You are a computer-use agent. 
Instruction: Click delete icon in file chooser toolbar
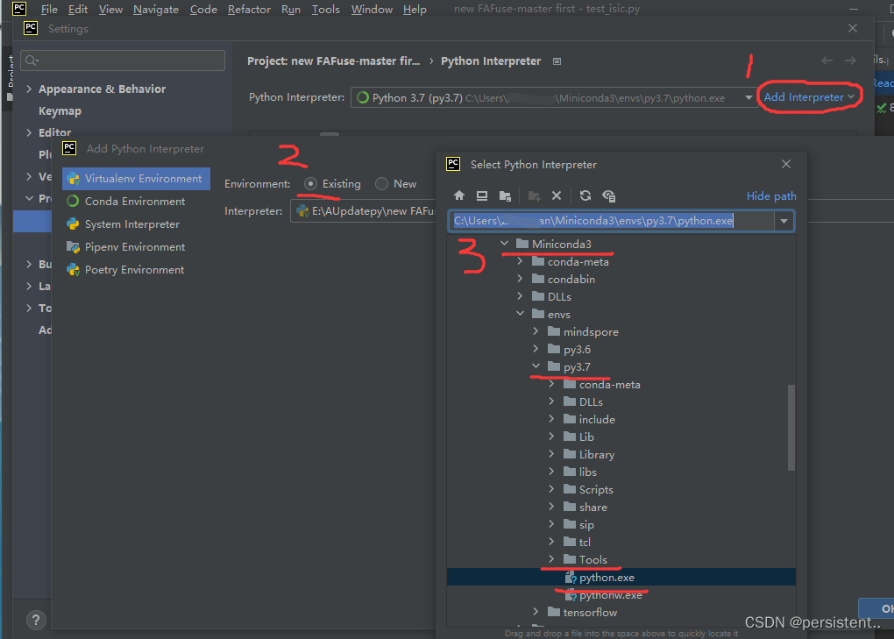(x=557, y=195)
